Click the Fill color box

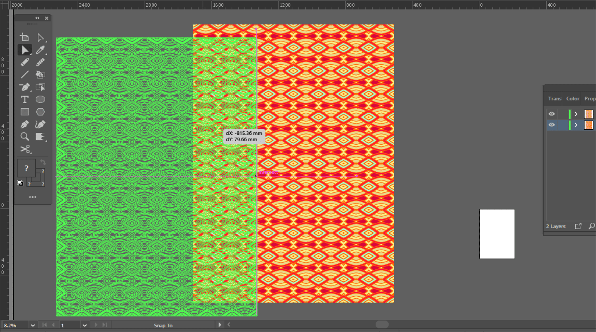coord(26,168)
